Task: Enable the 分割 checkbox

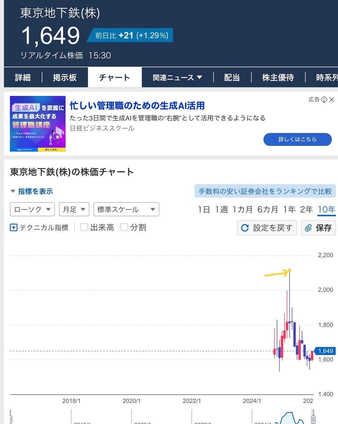Action: click(124, 227)
